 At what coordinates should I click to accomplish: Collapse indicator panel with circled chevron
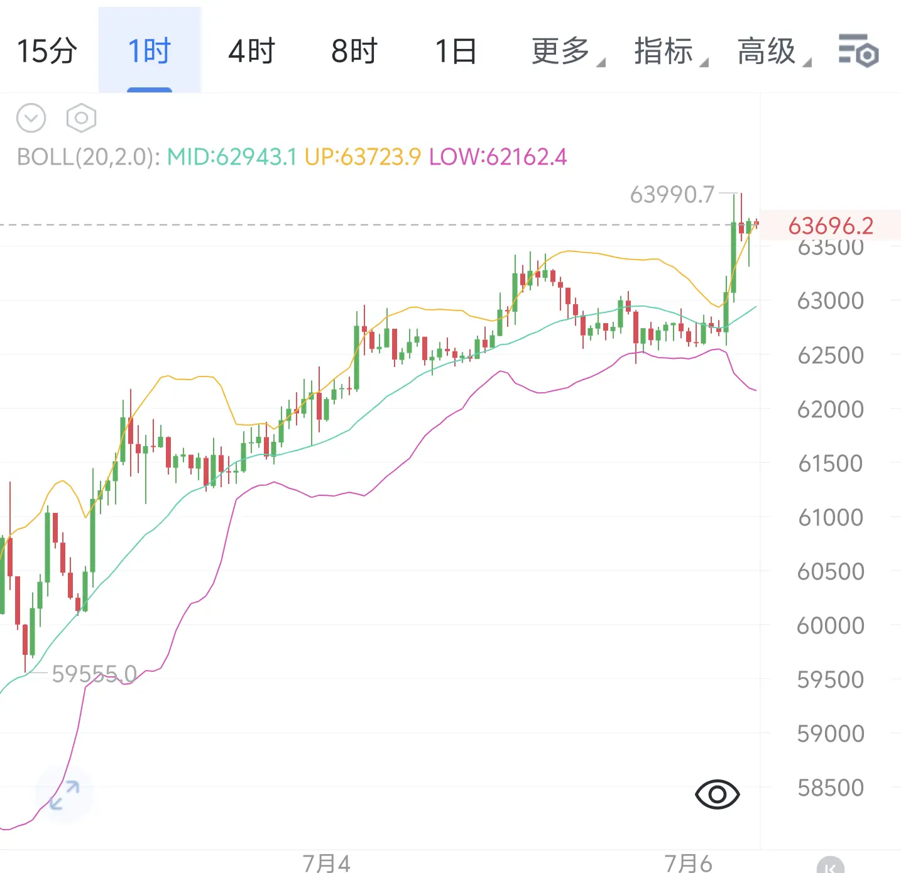[31, 118]
